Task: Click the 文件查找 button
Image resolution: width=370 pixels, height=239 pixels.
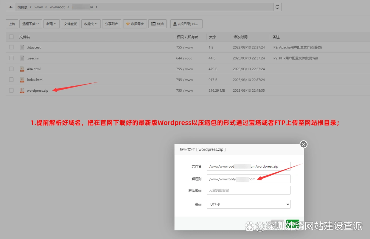Action: click(70, 24)
